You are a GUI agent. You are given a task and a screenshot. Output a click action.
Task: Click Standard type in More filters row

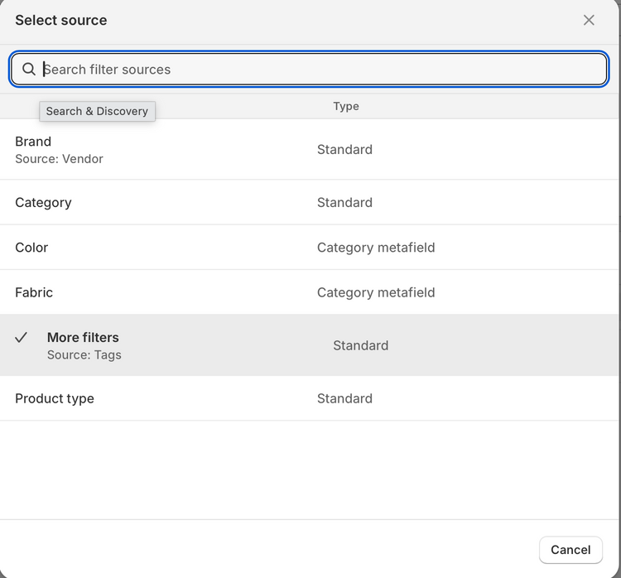coord(360,345)
